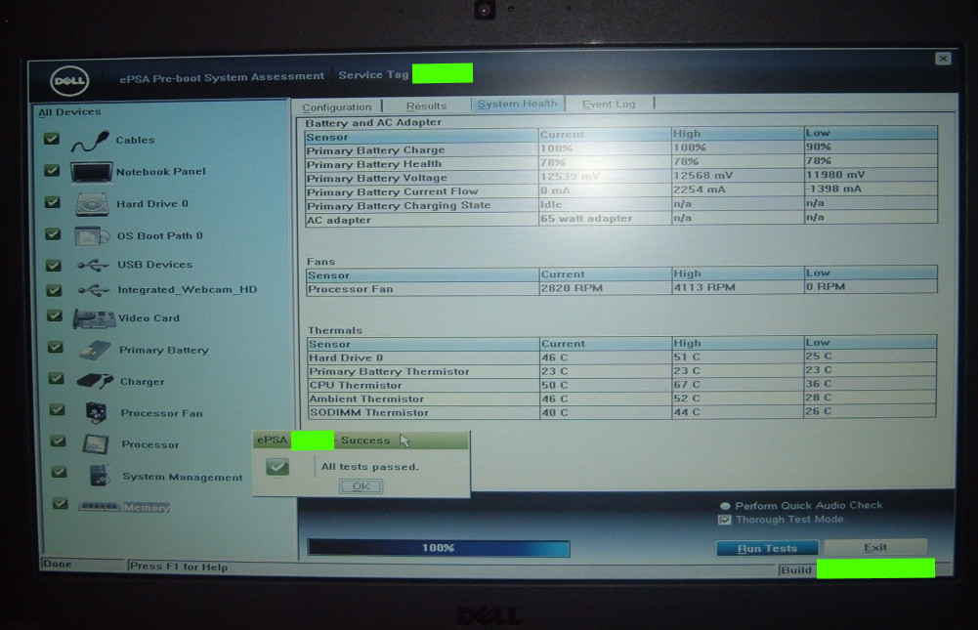Click the 4113 RPM high fan value

point(704,287)
